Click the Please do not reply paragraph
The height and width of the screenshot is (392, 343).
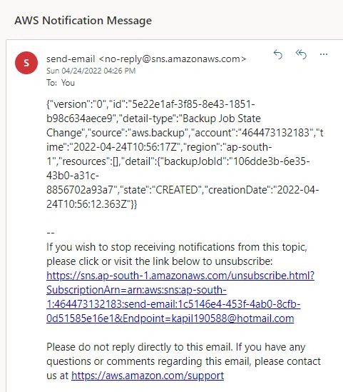[x=183, y=361]
